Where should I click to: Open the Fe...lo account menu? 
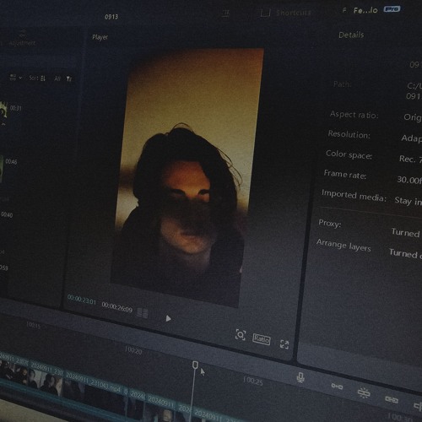365,11
